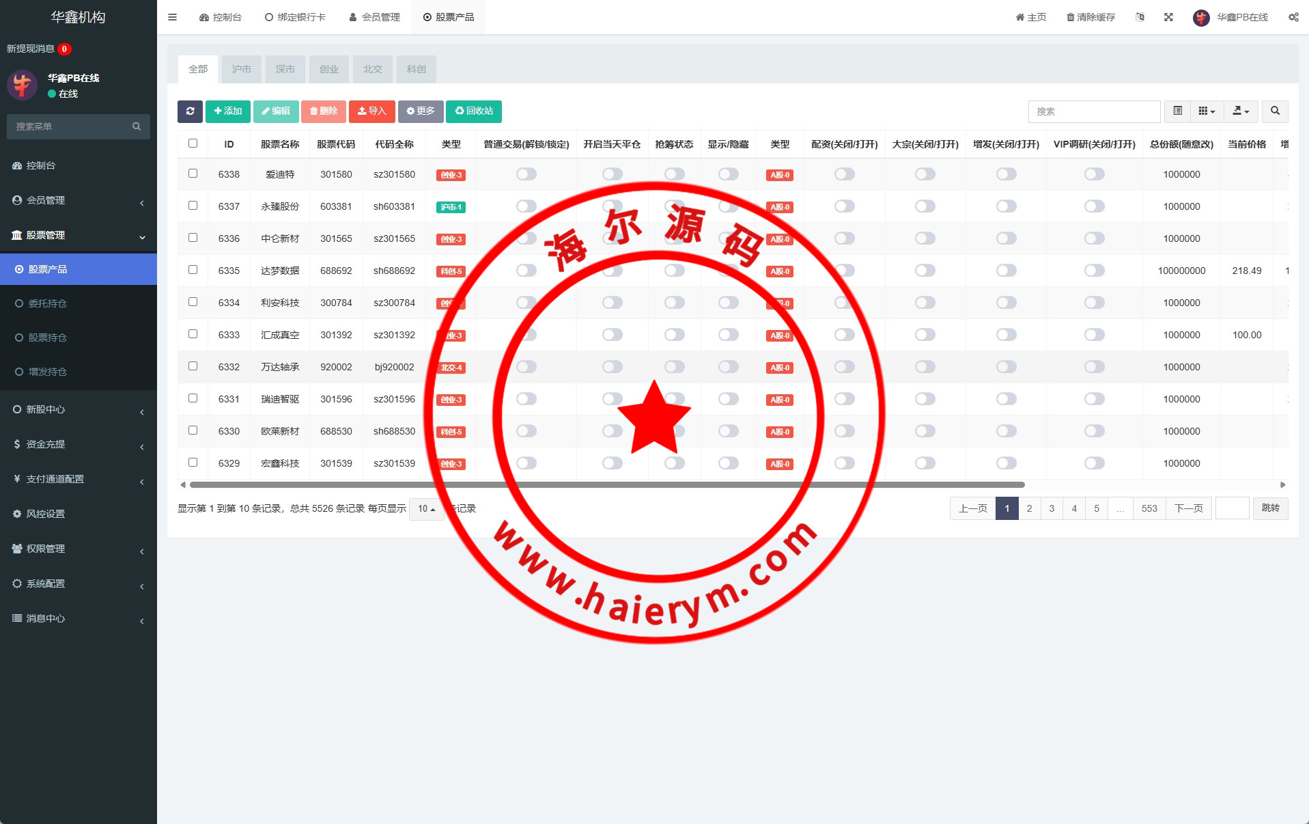Toggle 配资 switch for stock 6337 永臻股份
The image size is (1309, 824).
[x=844, y=206]
